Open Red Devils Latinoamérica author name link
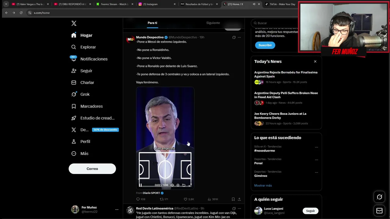 click(154, 208)
